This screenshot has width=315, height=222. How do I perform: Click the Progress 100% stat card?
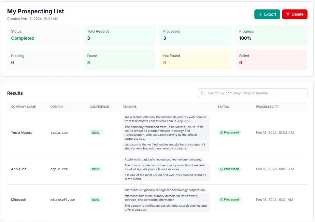point(271,35)
